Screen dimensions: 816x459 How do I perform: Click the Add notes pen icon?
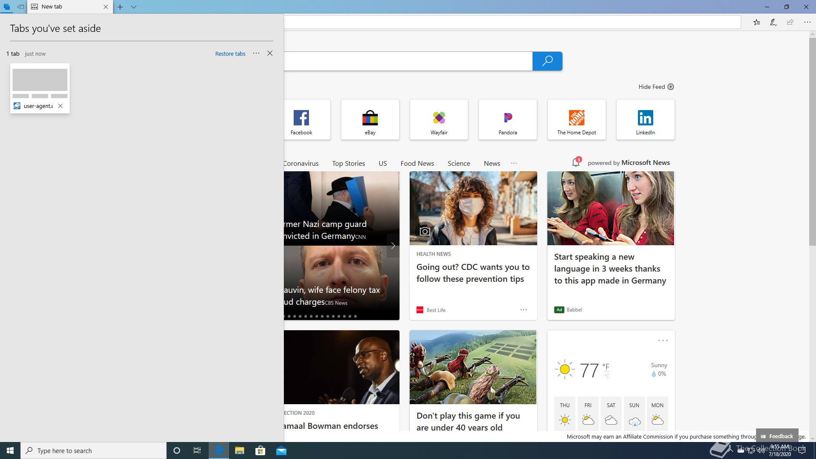click(x=773, y=22)
